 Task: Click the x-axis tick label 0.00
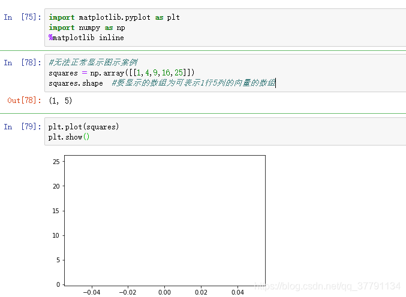pyautogui.click(x=165, y=292)
